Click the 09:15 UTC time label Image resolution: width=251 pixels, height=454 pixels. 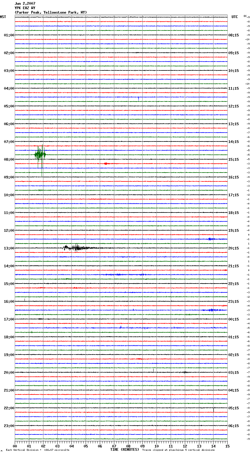234,53
